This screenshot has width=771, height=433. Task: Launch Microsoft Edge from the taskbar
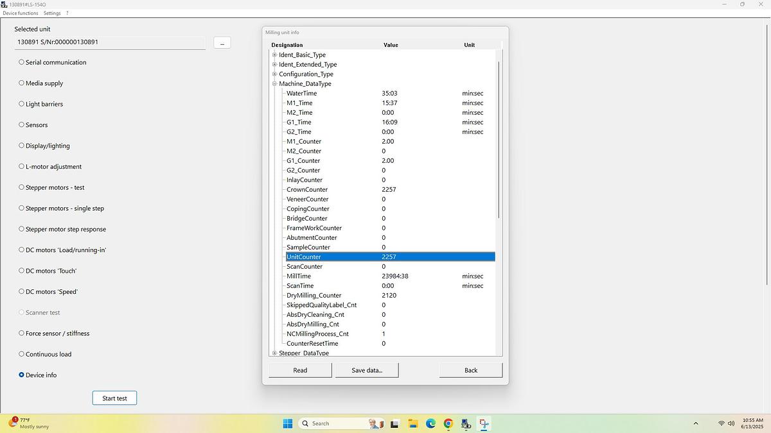[x=430, y=423]
